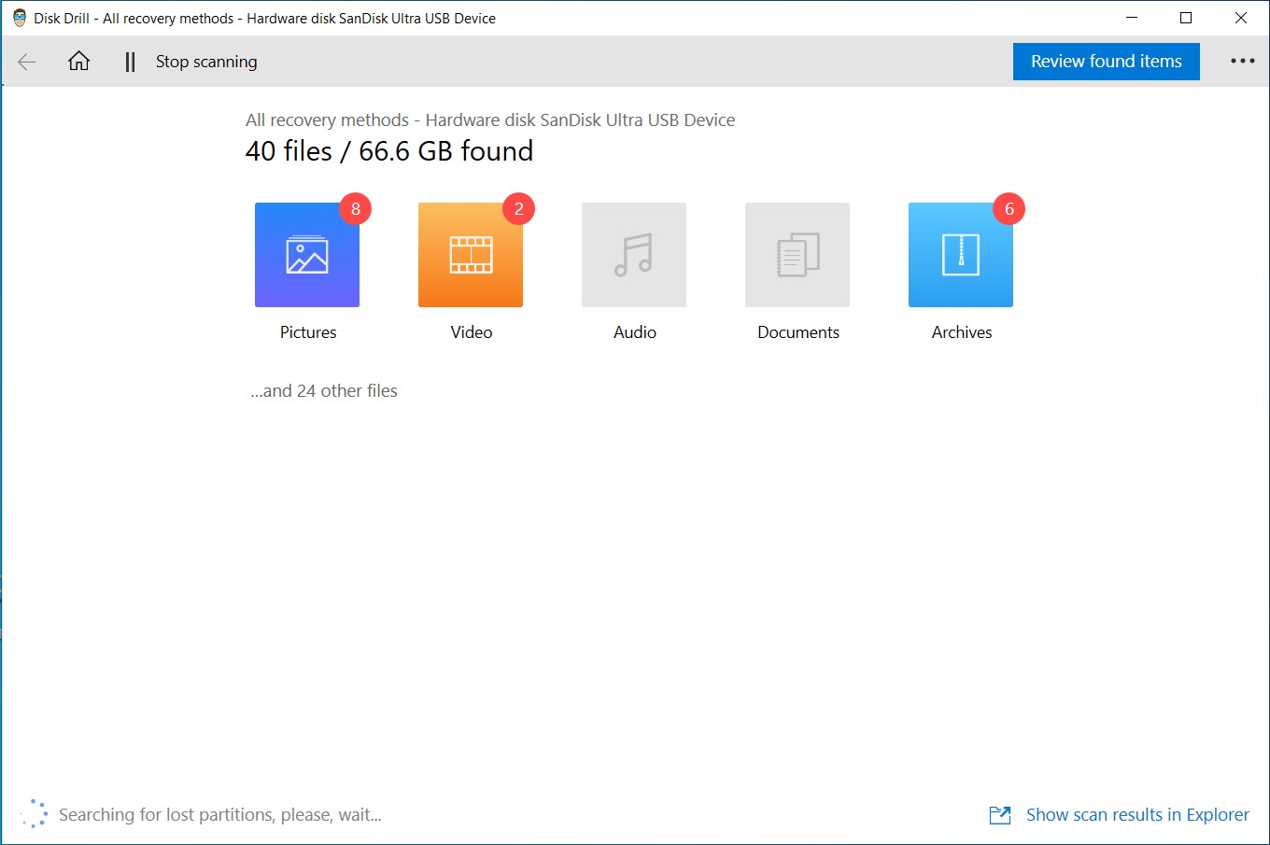Click the Explorer icon beside the results link

point(999,814)
